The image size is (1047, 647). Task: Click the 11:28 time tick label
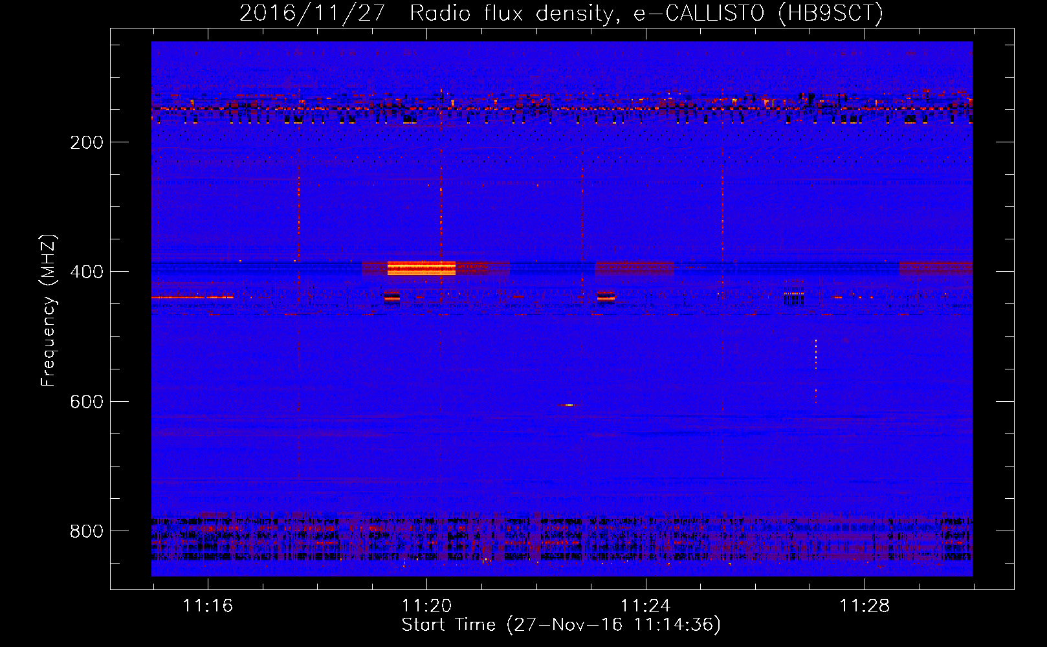click(865, 606)
